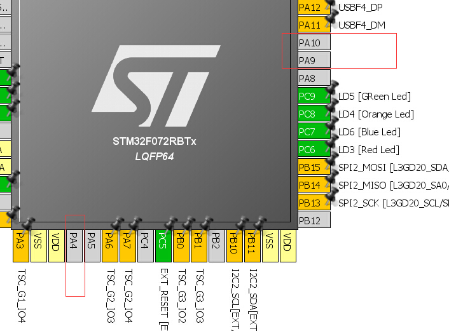
Task: Click the last VDD pin on the bottom row
Action: point(288,245)
